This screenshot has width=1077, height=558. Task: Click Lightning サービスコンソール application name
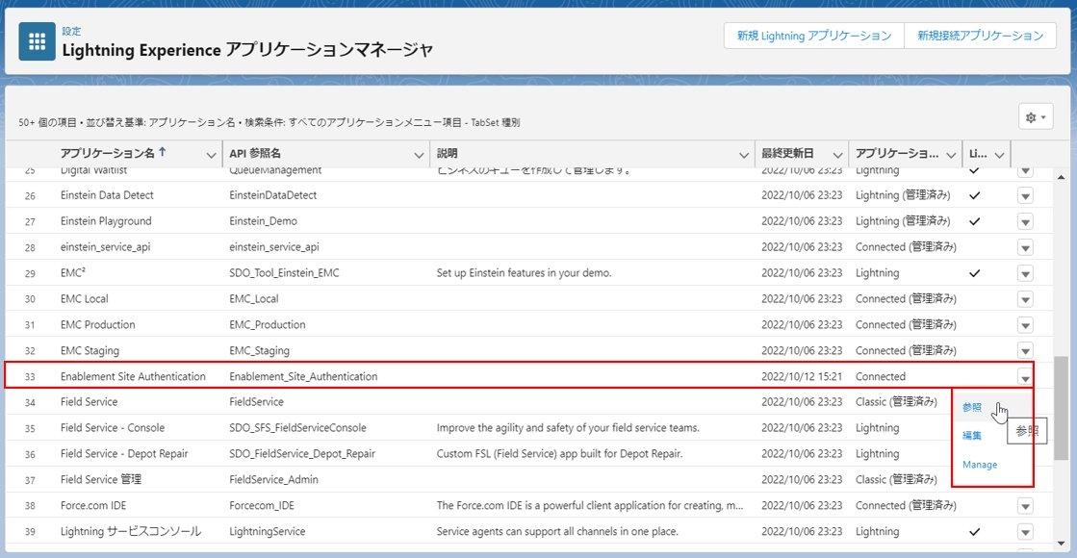point(131,531)
